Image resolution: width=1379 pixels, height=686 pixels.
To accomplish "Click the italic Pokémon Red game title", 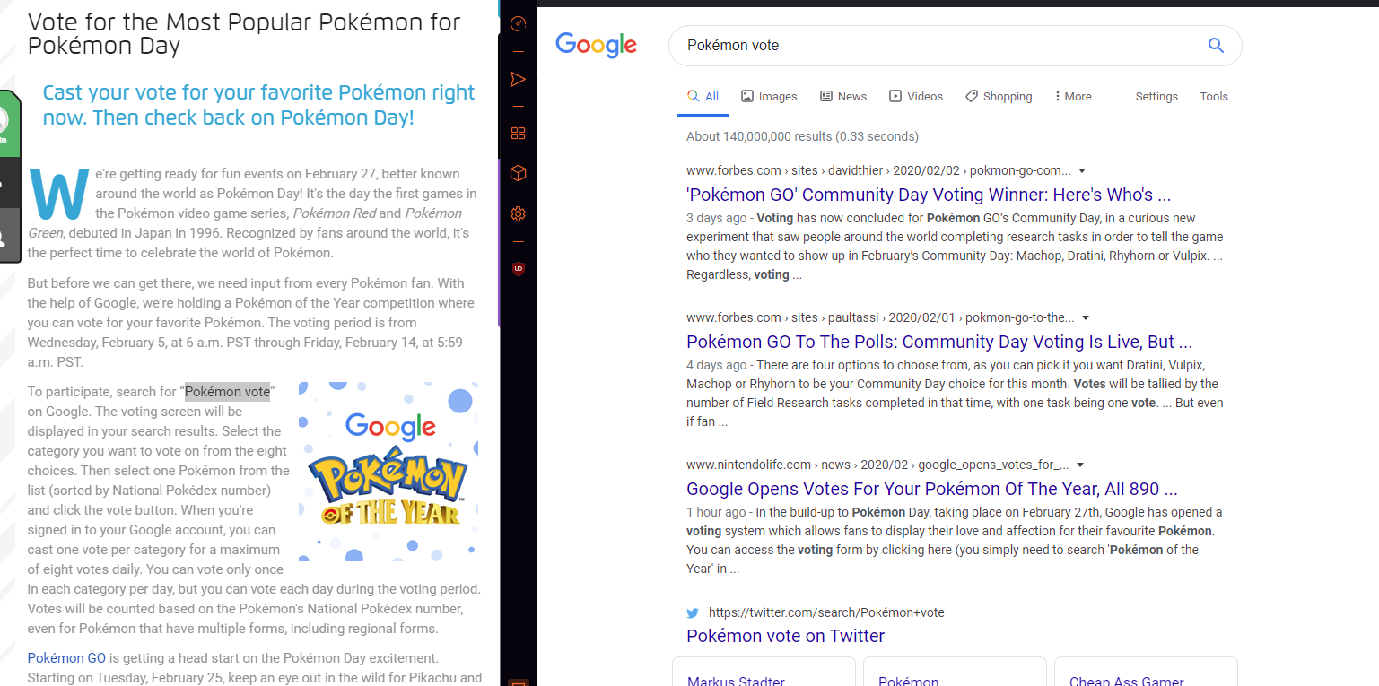I will (335, 213).
